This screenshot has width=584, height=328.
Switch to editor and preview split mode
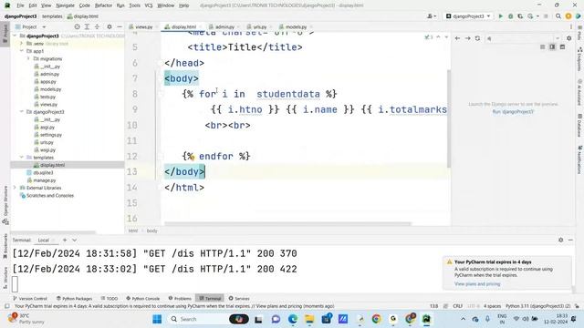coord(552,46)
